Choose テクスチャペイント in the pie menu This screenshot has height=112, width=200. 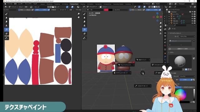tap(160, 65)
